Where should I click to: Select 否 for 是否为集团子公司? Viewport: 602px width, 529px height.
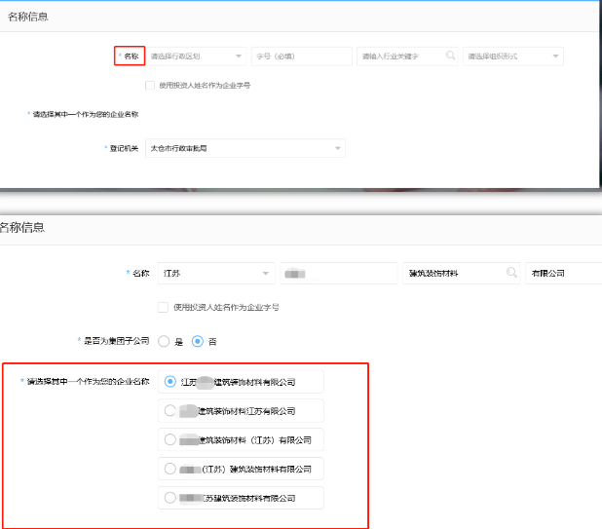click(198, 341)
